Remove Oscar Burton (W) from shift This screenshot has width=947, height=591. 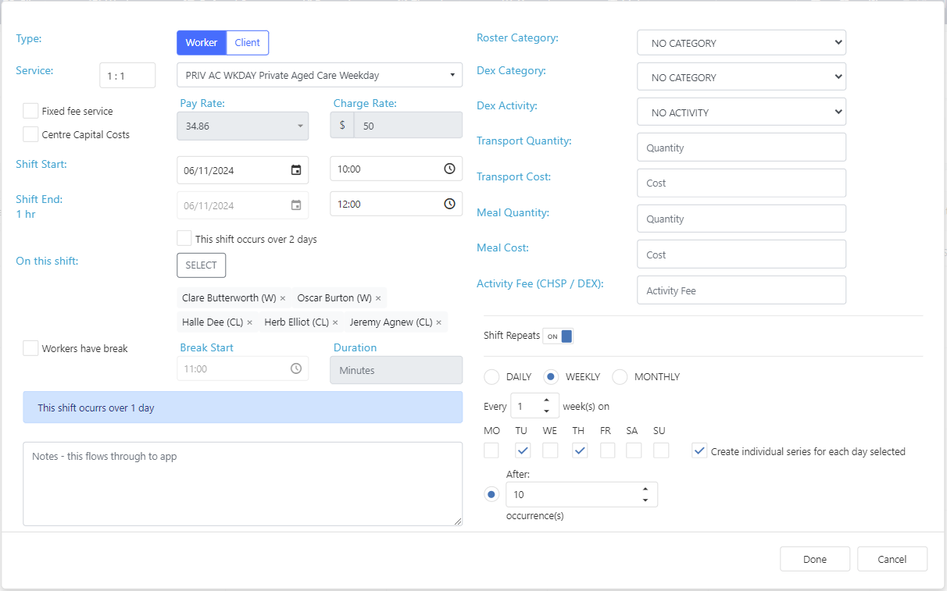click(x=378, y=298)
